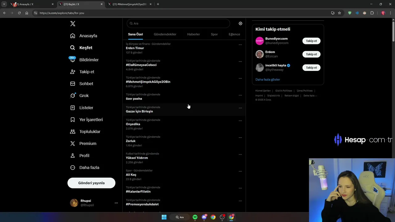Follow Bunediyor.com with Takip et

(311, 41)
